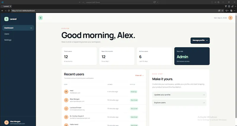Go forward using title bar arrow
Screen dimensions: 237x126
tap(83, 2)
